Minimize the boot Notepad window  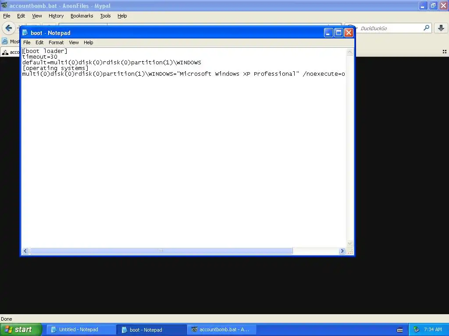click(328, 33)
